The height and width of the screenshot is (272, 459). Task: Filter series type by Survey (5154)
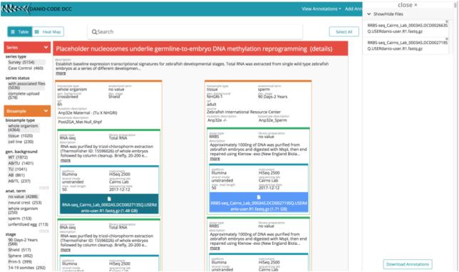(21, 62)
